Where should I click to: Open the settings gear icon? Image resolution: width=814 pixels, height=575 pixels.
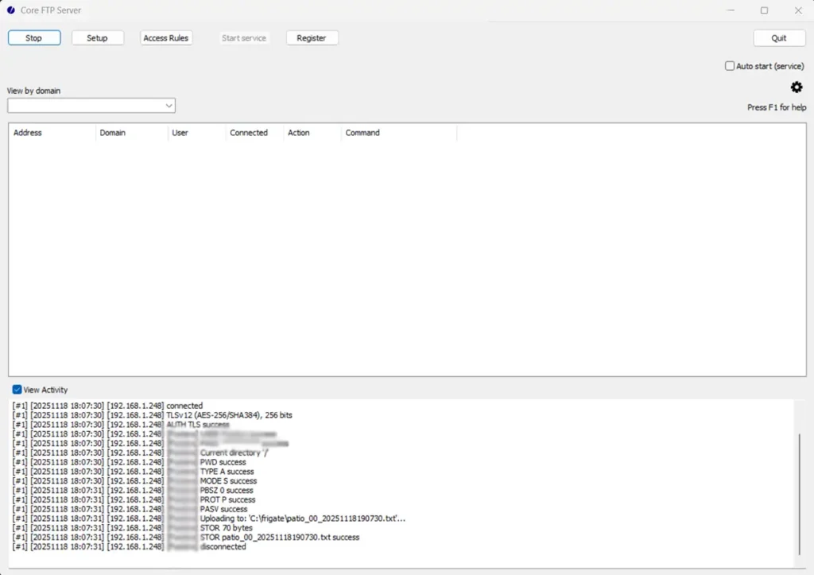coord(797,87)
